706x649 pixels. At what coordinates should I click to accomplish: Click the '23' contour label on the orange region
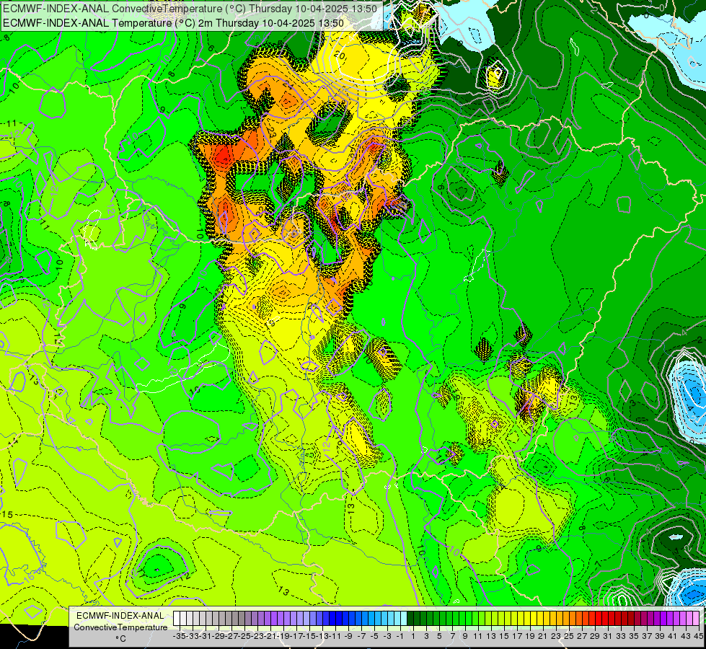click(x=270, y=132)
